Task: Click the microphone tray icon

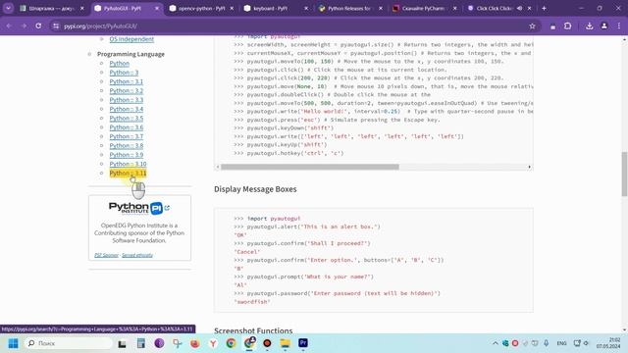Action: pyautogui.click(x=546, y=343)
